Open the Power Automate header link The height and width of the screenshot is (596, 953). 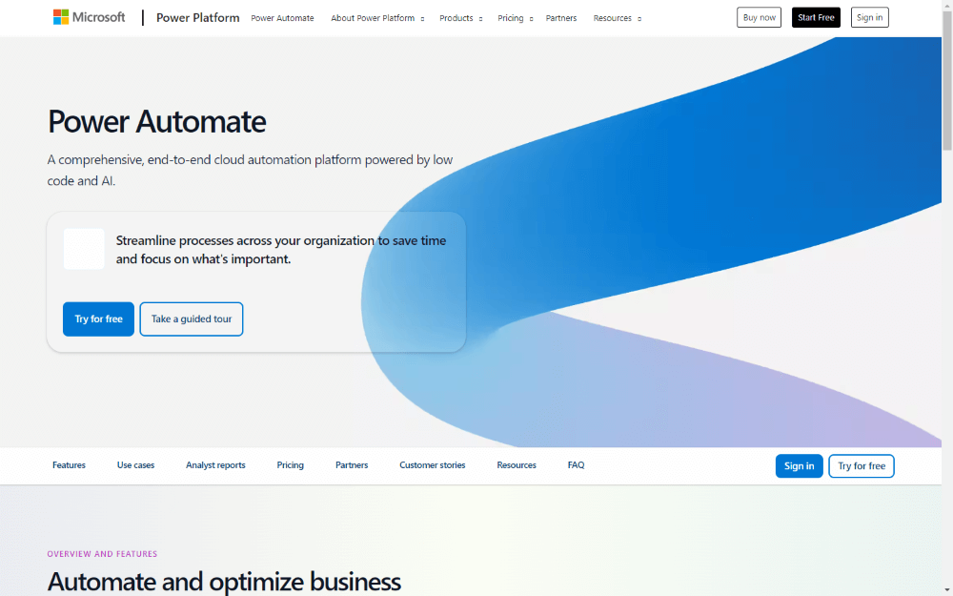pos(282,18)
